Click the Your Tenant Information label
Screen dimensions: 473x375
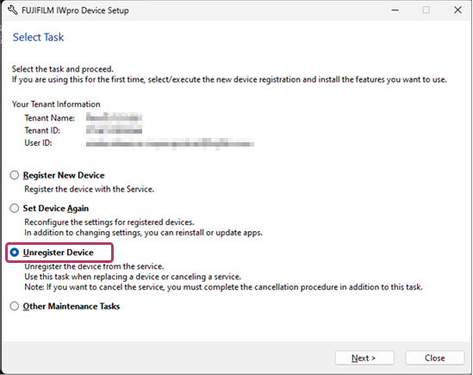(x=56, y=104)
